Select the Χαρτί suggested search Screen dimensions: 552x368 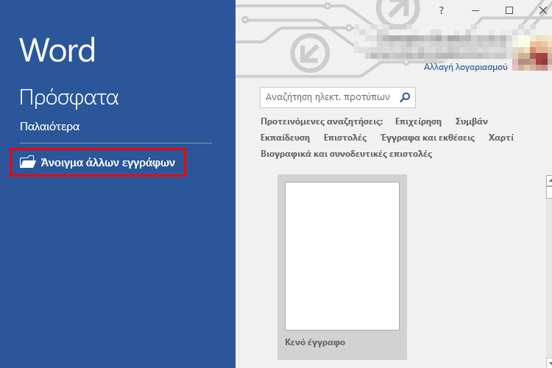[x=501, y=138]
